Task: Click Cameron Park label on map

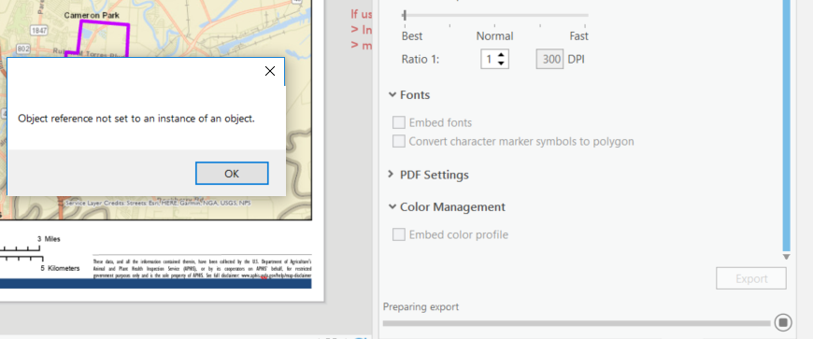Action: click(x=92, y=16)
